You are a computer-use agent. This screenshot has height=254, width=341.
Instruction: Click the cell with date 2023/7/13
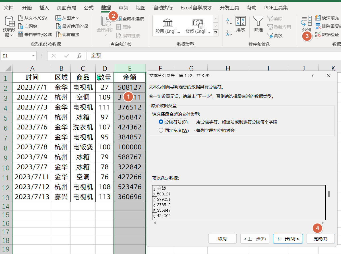[x=32, y=197]
